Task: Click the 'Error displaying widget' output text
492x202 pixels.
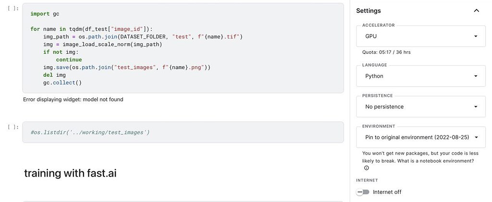Action: (73, 100)
